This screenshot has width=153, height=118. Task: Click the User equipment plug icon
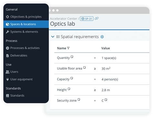click(7, 79)
